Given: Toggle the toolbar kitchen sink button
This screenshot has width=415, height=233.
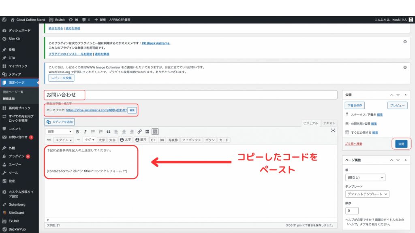Looking at the screenshot, I should [x=155, y=131].
